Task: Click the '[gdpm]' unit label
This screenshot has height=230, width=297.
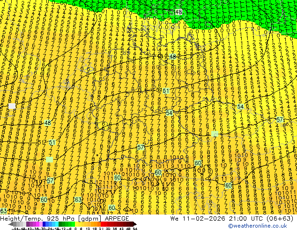Action: click(x=90, y=219)
